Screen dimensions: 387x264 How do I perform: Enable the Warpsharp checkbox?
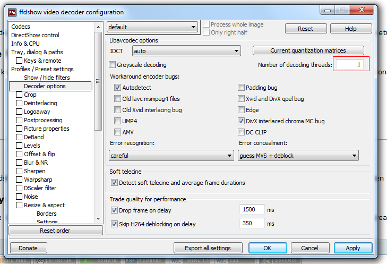19,180
